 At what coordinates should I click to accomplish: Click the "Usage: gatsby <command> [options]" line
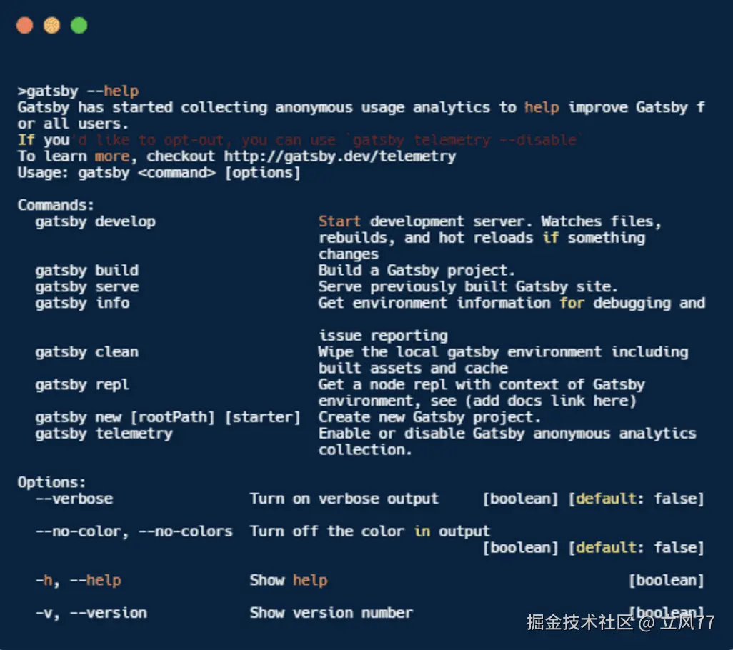159,173
